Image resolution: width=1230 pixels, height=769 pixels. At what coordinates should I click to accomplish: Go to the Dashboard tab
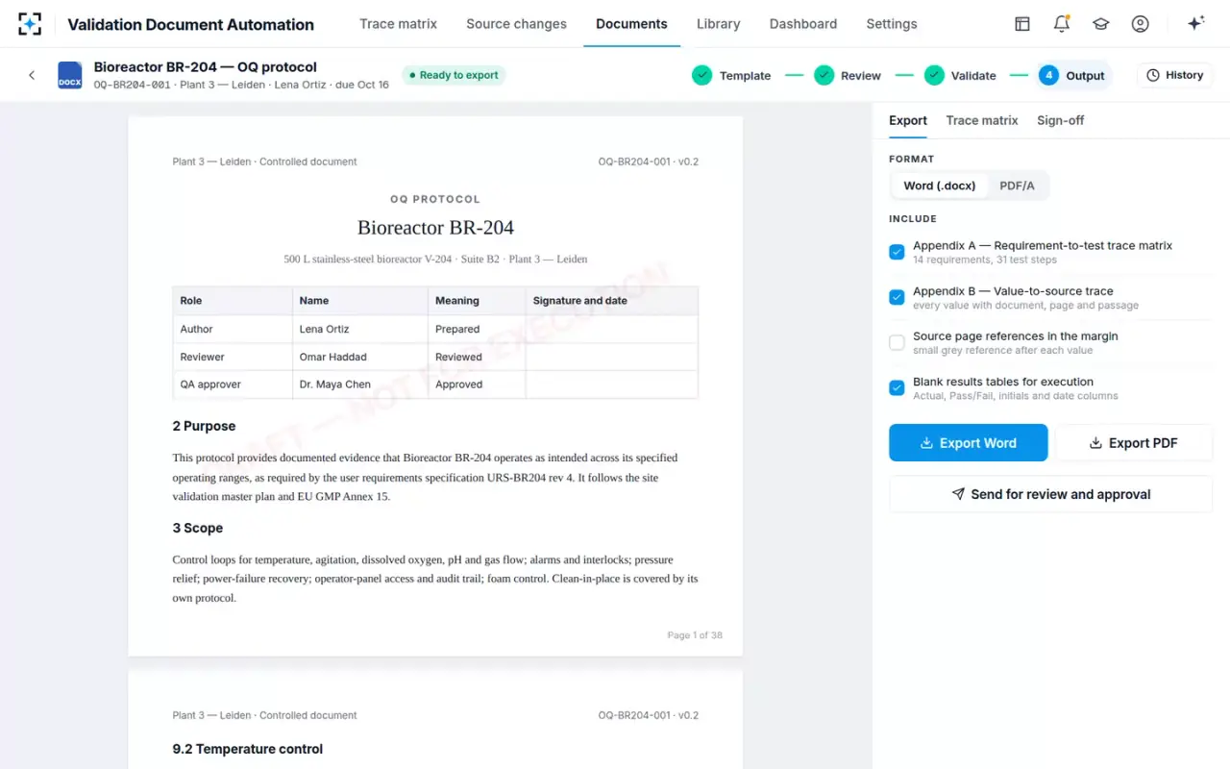(803, 24)
